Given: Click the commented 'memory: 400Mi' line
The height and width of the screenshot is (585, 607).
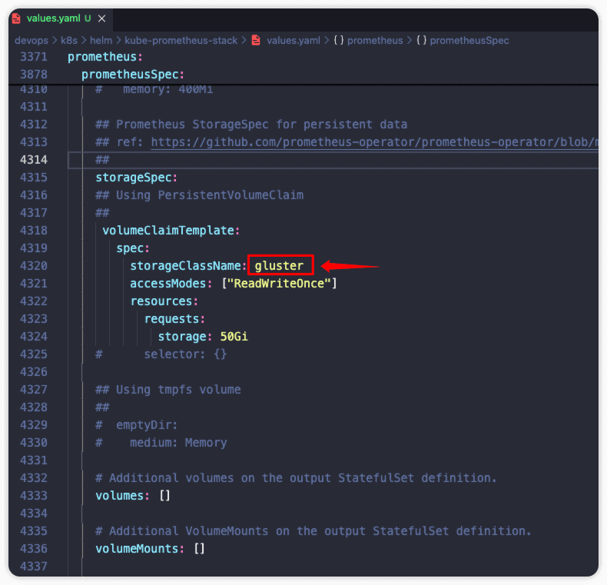Looking at the screenshot, I should coord(154,90).
